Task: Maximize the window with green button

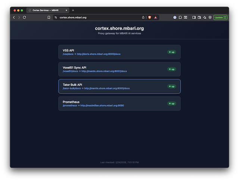Action: 22,10
